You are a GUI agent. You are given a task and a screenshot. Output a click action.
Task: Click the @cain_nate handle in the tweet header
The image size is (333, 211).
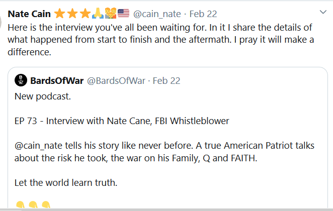coord(157,14)
